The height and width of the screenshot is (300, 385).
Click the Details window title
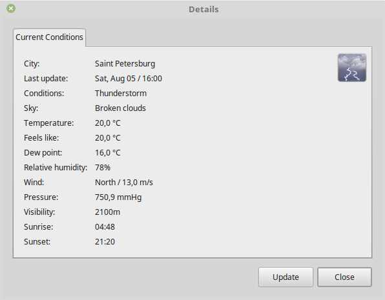[x=203, y=9]
